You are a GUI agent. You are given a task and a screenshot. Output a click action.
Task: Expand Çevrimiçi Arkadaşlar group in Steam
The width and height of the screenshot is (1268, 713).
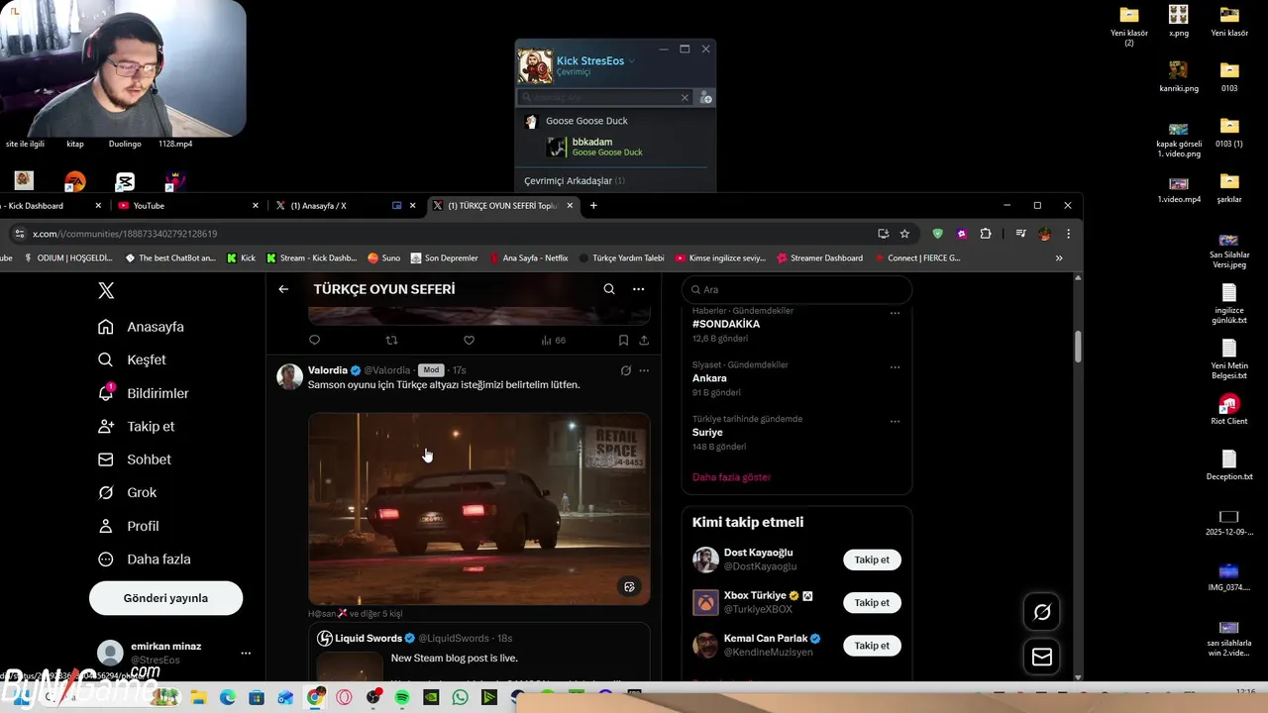575,181
